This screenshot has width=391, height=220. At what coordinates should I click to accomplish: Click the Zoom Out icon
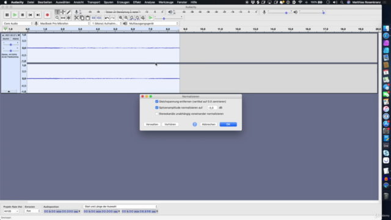tap(126, 18)
